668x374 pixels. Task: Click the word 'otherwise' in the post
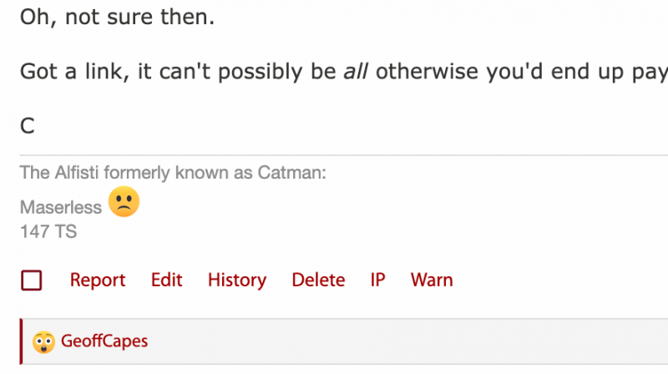tap(427, 72)
